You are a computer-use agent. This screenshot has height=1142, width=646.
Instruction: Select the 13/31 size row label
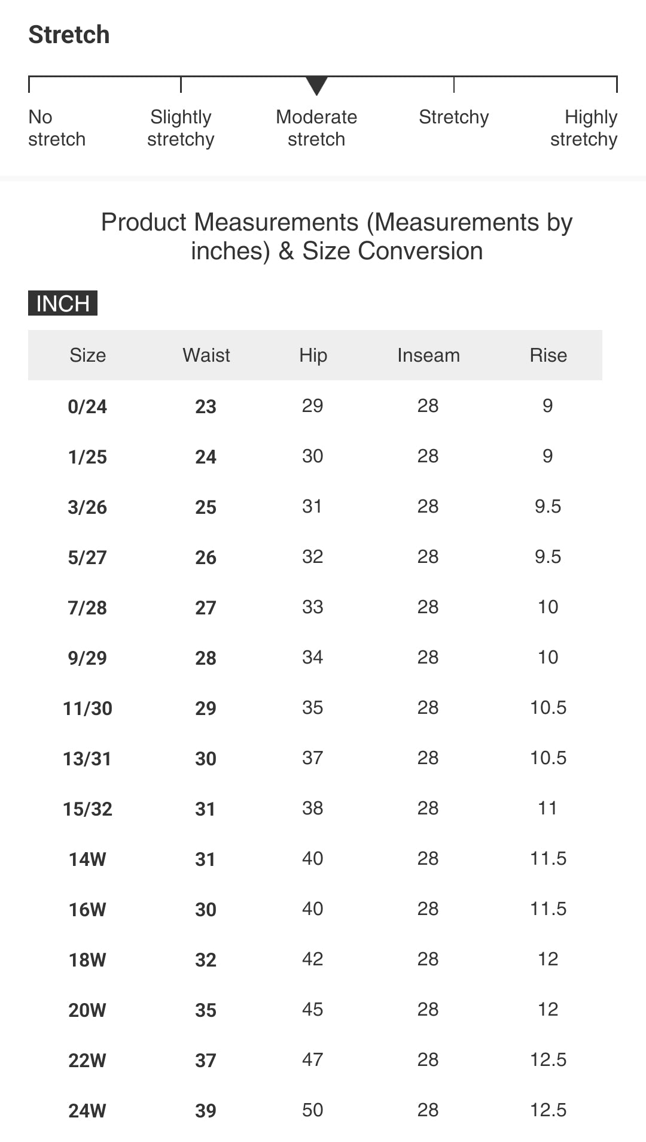point(87,759)
